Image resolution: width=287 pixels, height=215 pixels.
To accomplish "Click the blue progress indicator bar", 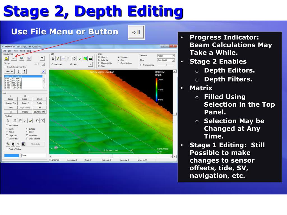I will click(11, 155).
